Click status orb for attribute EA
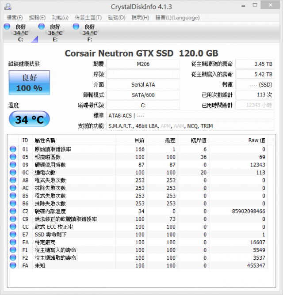283x295 pixels. (13, 242)
